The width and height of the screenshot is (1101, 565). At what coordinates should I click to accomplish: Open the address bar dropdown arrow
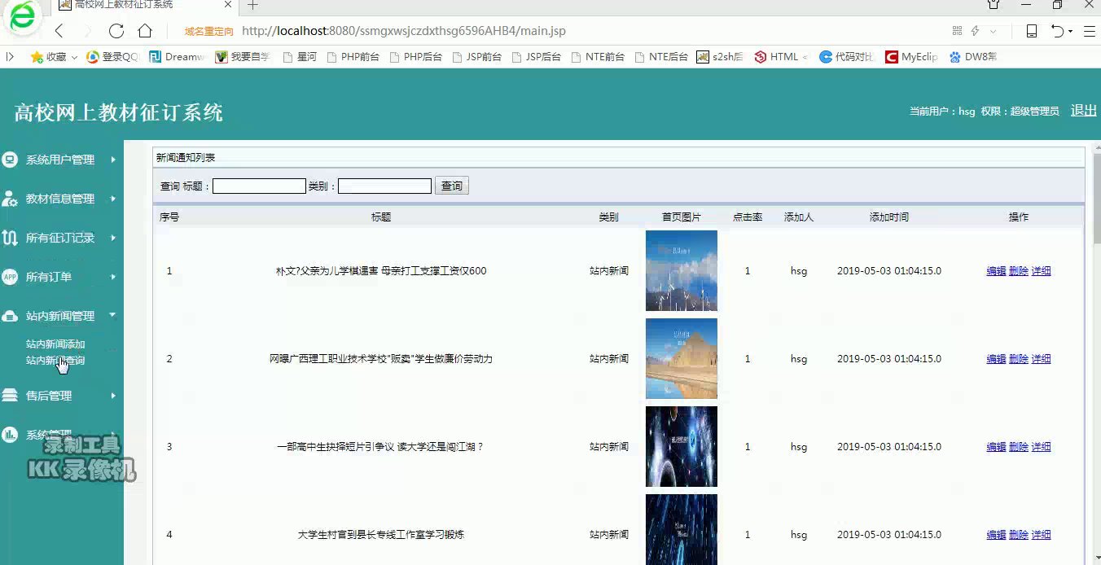tap(993, 31)
